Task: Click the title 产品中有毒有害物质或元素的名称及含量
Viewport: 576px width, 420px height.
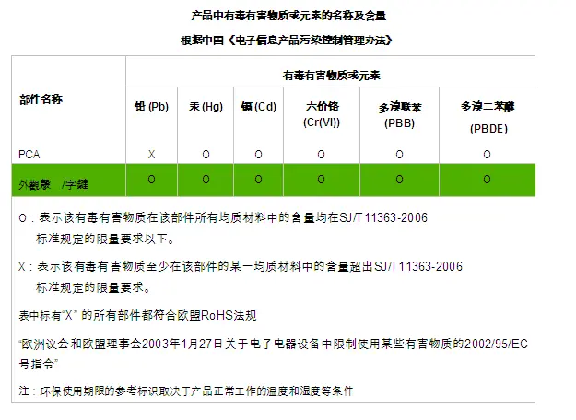Action: (288, 16)
